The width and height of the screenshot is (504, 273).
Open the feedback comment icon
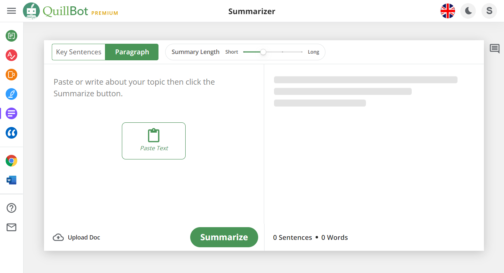pyautogui.click(x=494, y=48)
